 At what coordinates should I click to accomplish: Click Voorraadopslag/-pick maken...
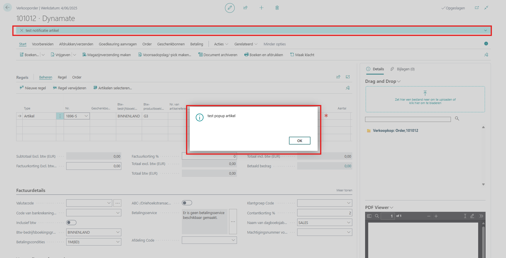[x=164, y=55]
